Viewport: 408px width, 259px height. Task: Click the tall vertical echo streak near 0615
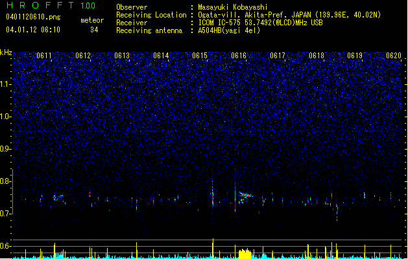pyautogui.click(x=213, y=194)
